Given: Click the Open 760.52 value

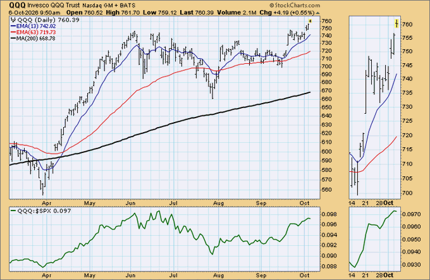Looking at the screenshot, I should click(x=85, y=13).
